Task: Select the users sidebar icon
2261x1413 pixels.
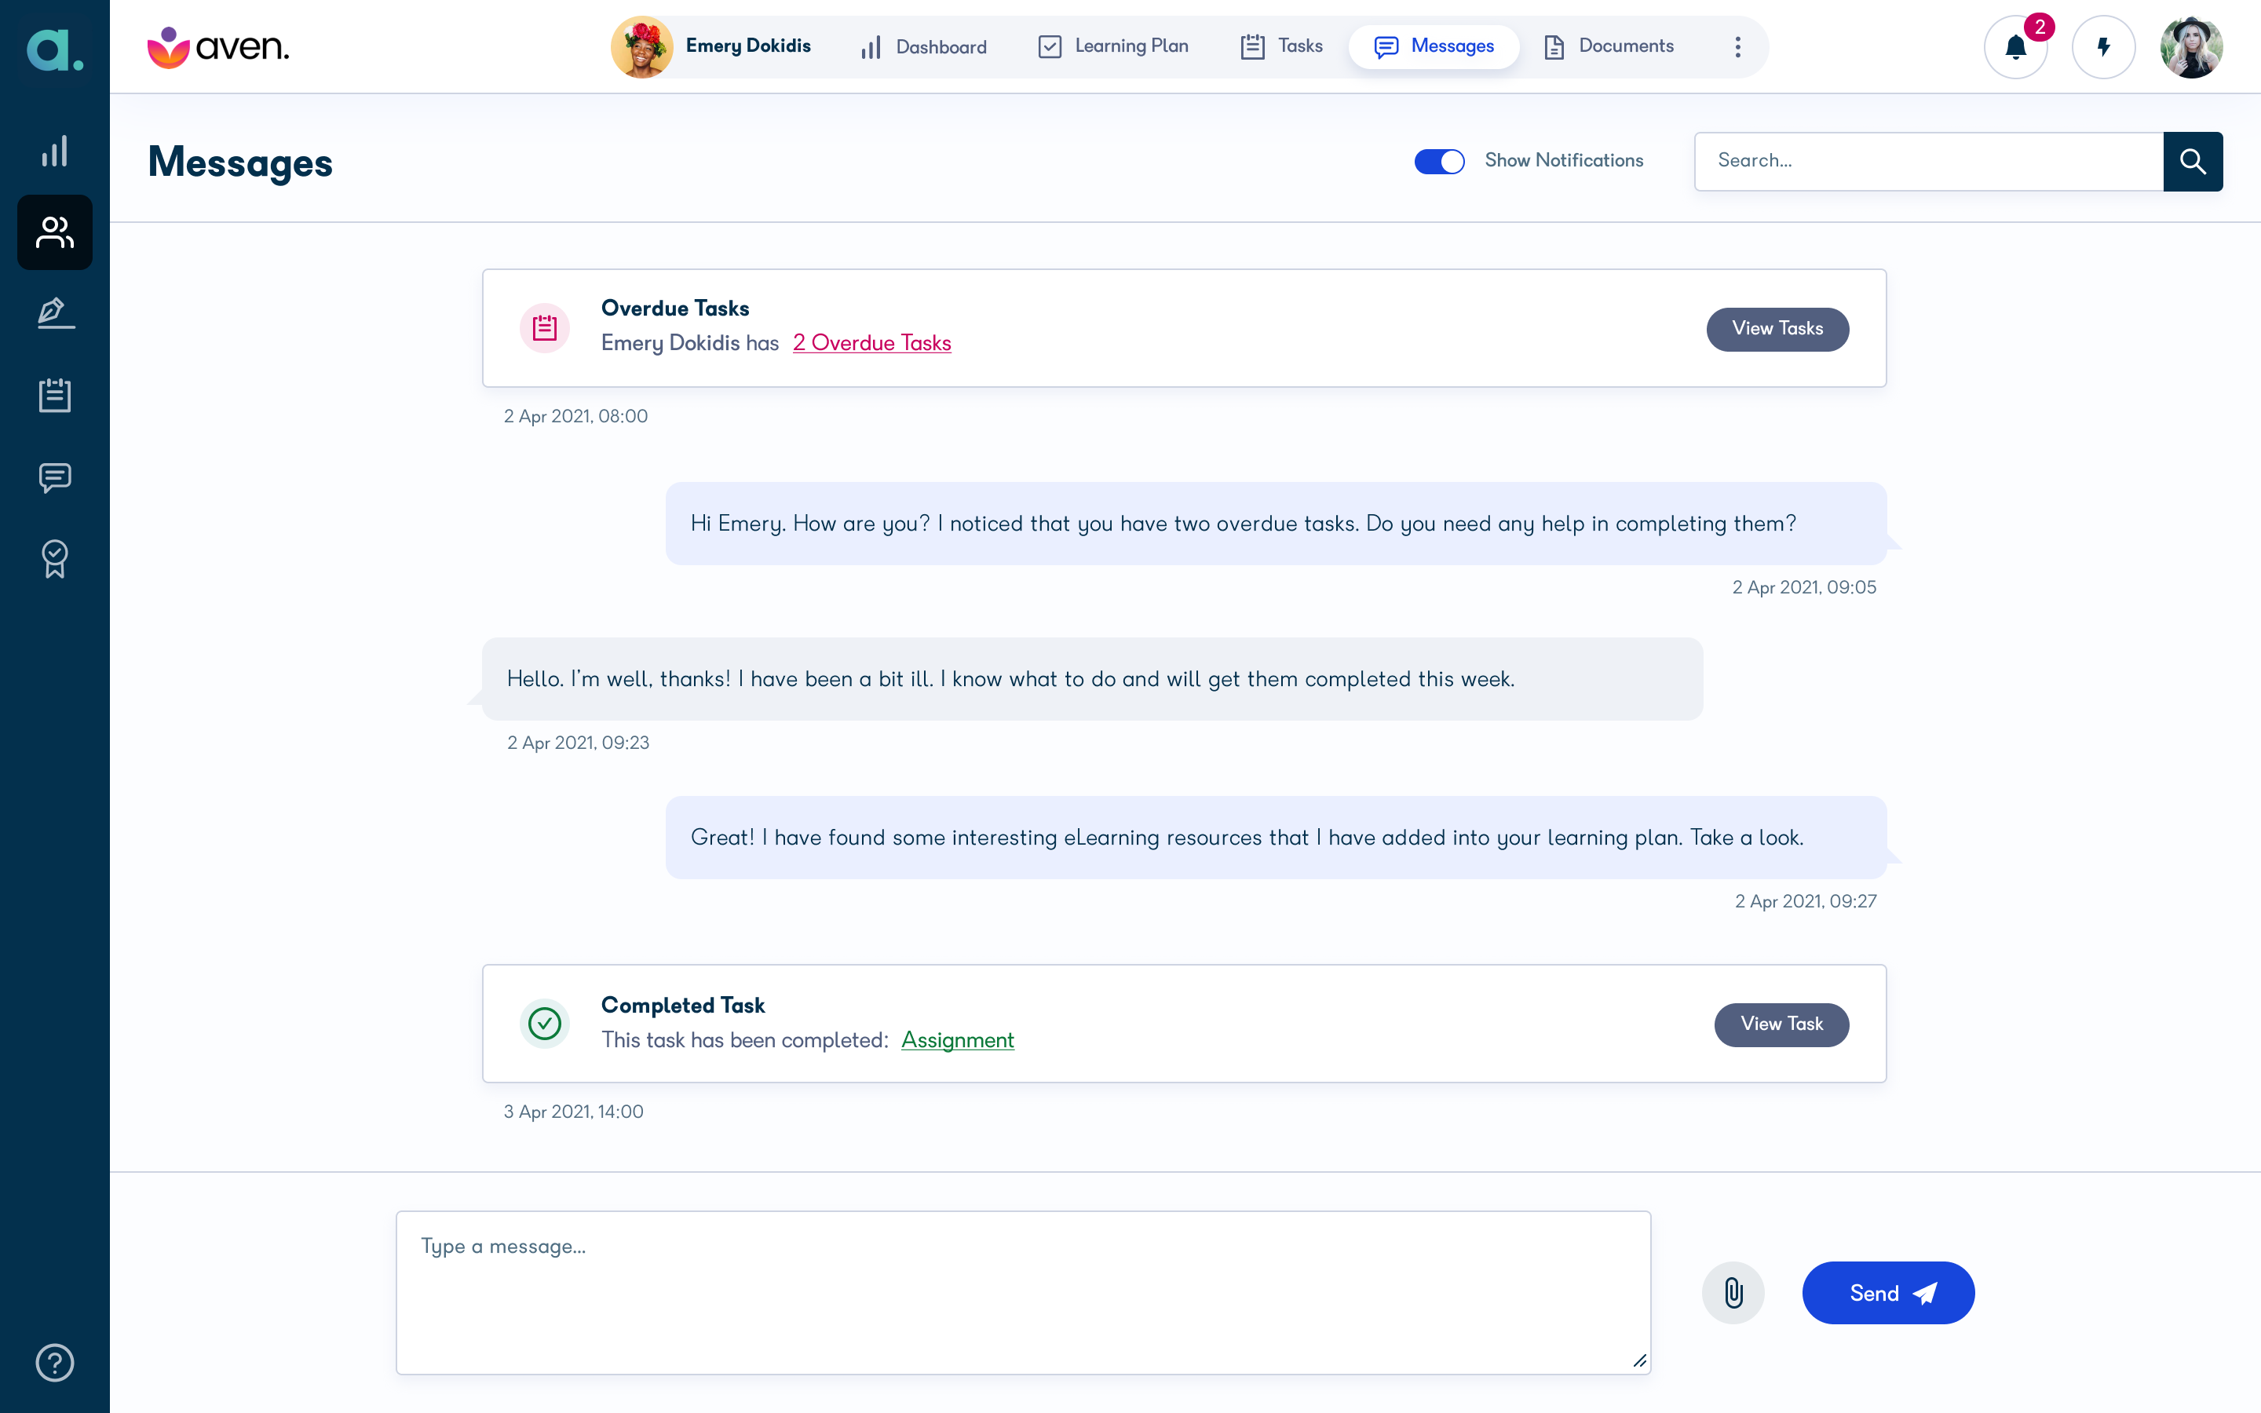Action: coord(54,232)
